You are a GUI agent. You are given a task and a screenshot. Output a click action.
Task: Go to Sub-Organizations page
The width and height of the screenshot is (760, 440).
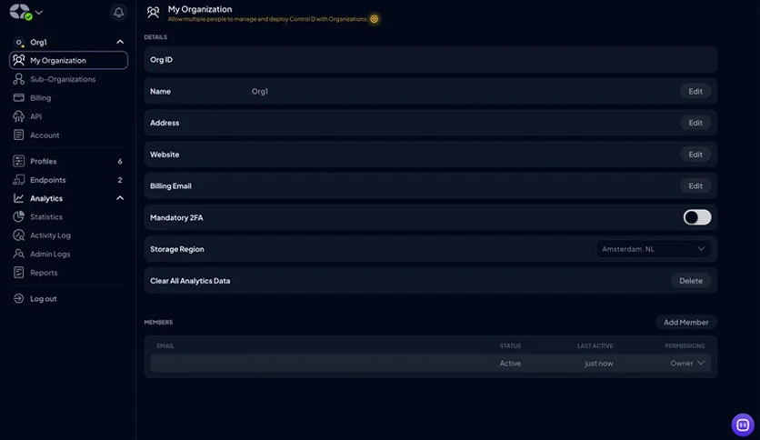63,79
